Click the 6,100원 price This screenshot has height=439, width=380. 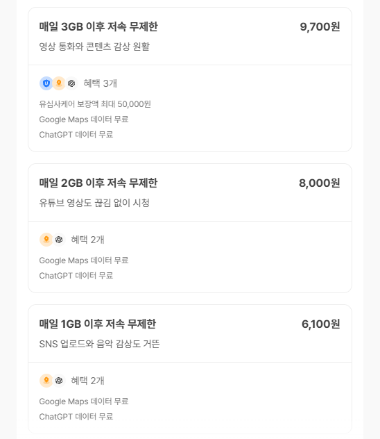coord(321,324)
